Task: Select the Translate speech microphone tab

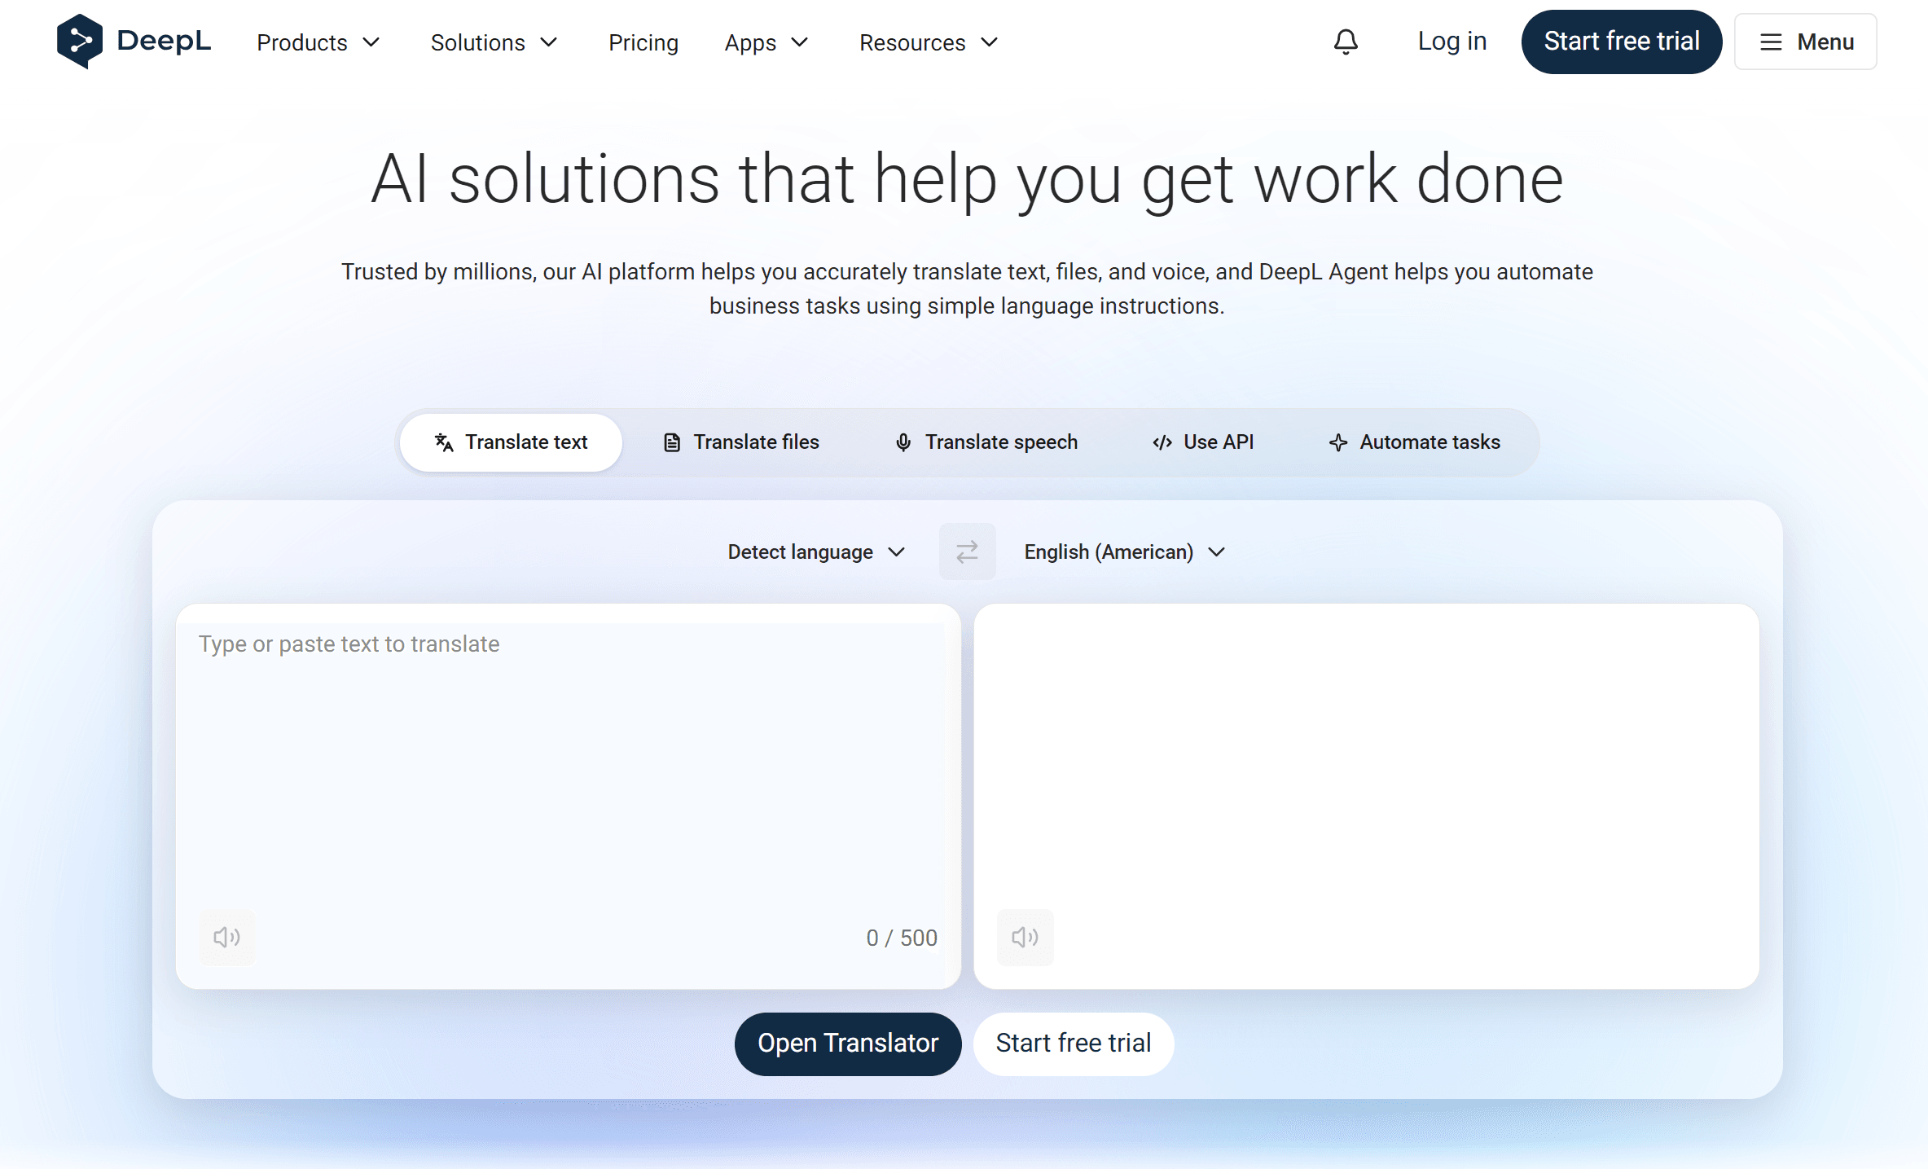Action: tap(986, 442)
